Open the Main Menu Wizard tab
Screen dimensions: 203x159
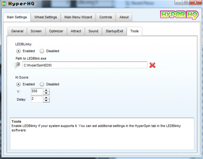coord(78,17)
